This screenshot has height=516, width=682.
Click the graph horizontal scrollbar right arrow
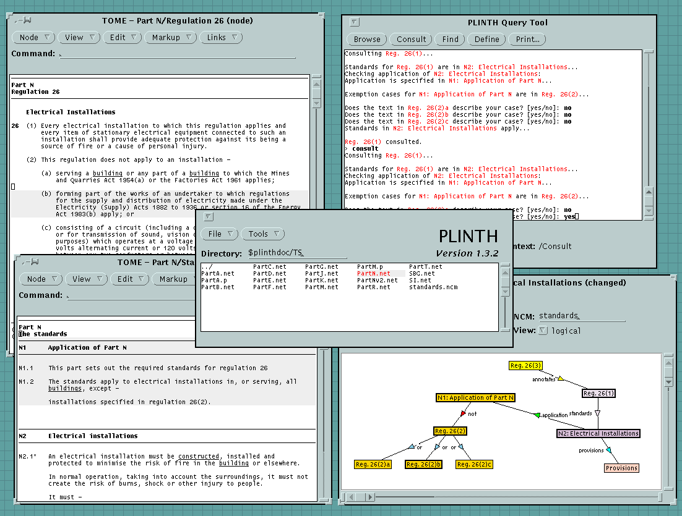point(369,497)
